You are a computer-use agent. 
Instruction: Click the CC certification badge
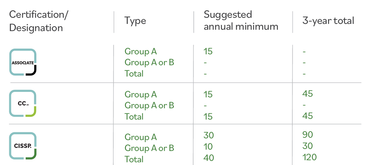(x=23, y=104)
